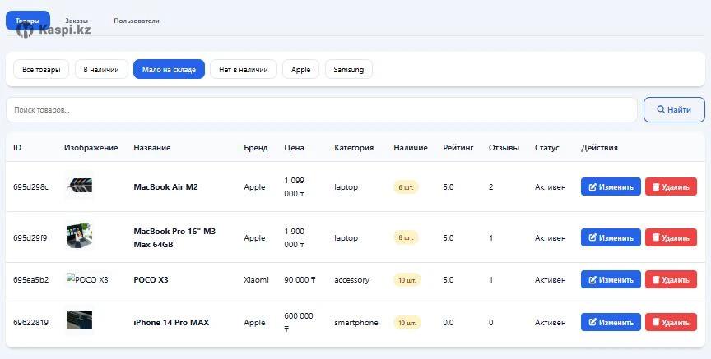Click iPhone 14 Pro MAX product image
The image size is (711, 359).
tap(79, 321)
